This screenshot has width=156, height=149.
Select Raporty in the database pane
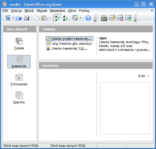click(19, 98)
